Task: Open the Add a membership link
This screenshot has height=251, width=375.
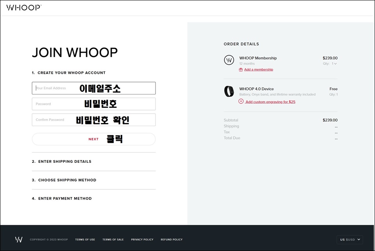Action: [259, 69]
